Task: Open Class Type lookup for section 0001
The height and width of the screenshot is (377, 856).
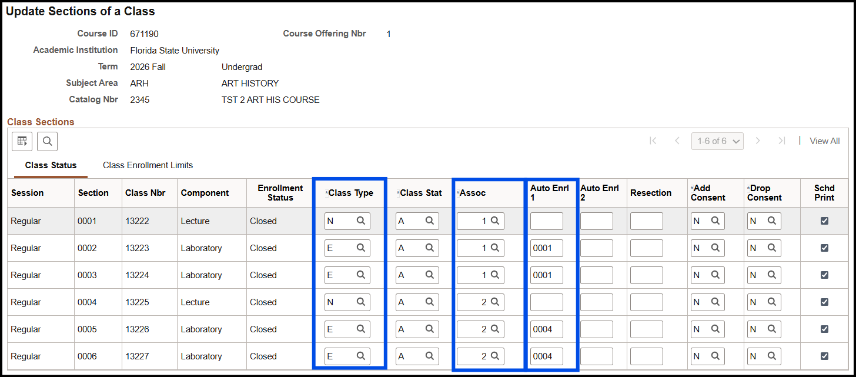Action: point(361,221)
